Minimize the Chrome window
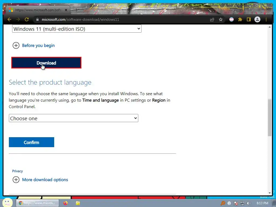The height and width of the screenshot is (207, 276). tap(250, 6)
